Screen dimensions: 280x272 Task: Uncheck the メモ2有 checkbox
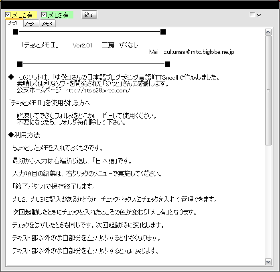(x=8, y=15)
